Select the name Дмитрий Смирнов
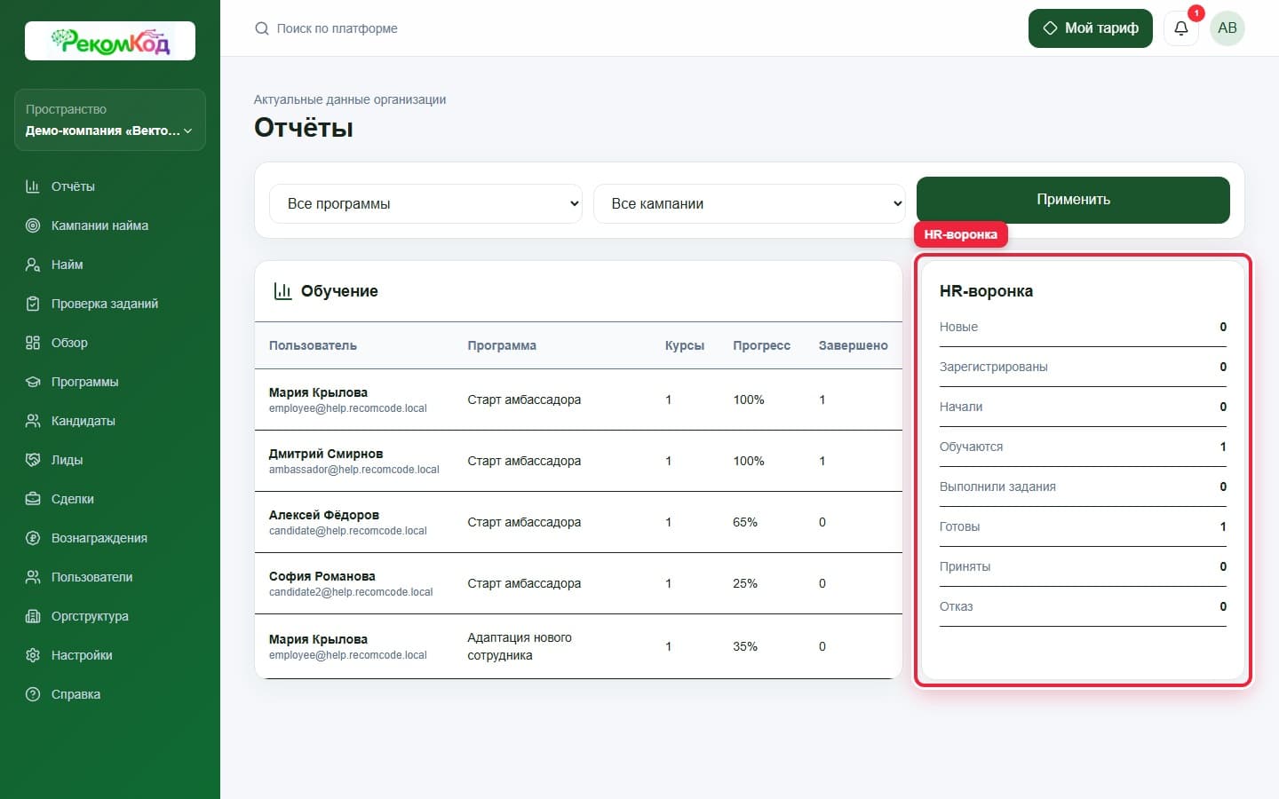The width and height of the screenshot is (1279, 799). pos(326,454)
